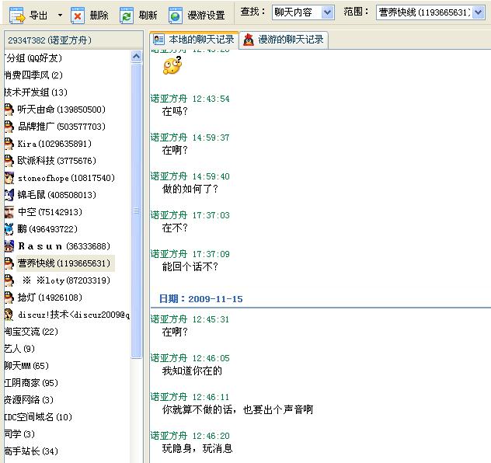Click message 能回个话不？
Screen dimensions: 491x463
(x=190, y=266)
